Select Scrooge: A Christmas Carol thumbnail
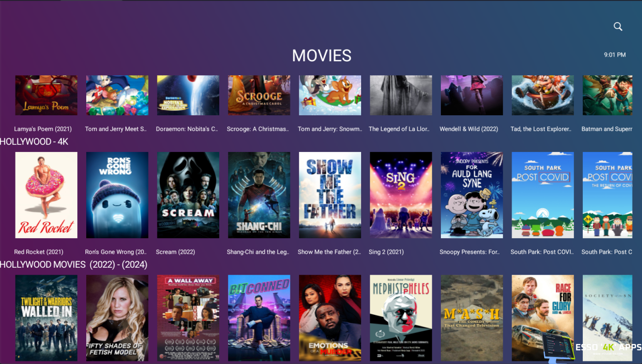 (x=259, y=95)
